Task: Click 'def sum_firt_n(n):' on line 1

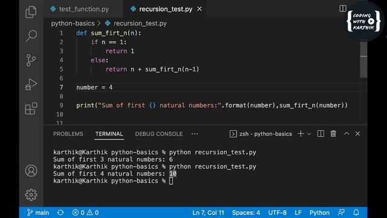Action: pos(109,33)
